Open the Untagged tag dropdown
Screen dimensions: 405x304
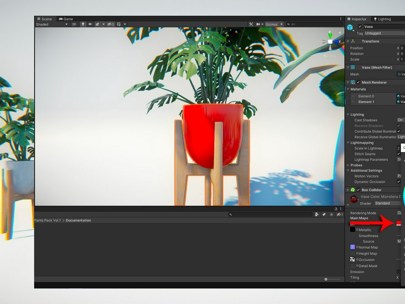pos(384,33)
